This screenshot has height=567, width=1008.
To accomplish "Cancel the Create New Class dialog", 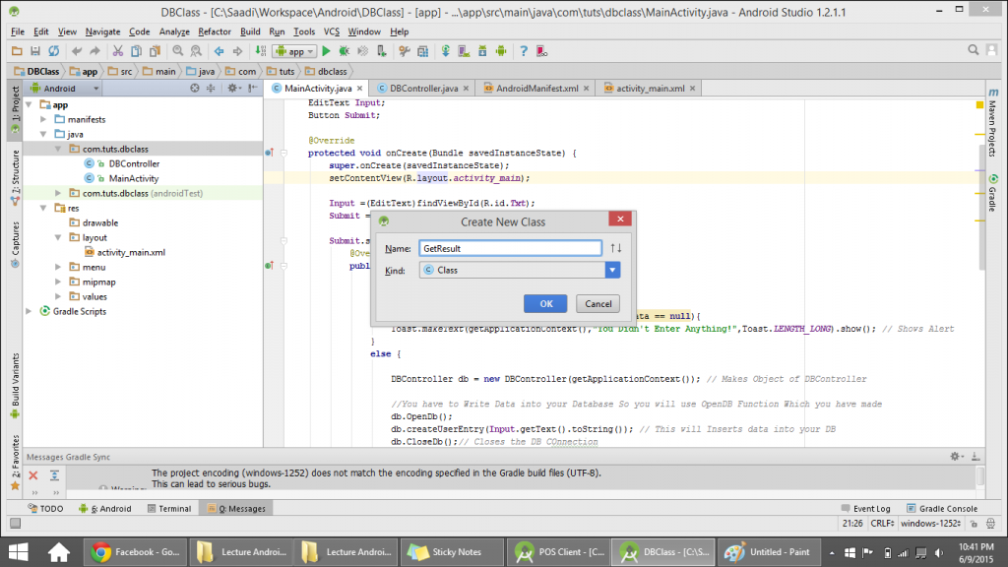I will tap(597, 303).
